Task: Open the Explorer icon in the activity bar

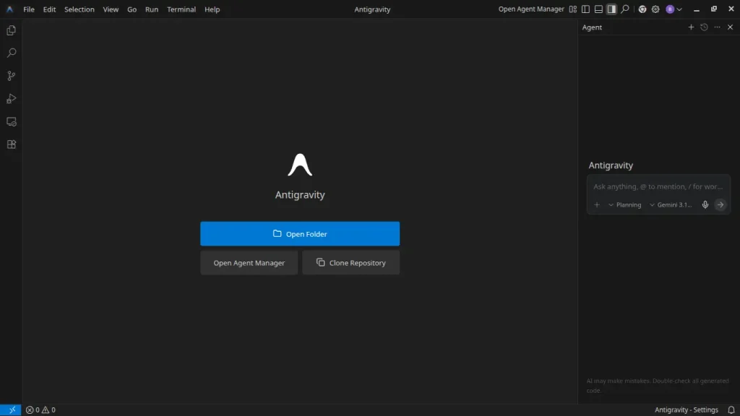Action: 11,30
